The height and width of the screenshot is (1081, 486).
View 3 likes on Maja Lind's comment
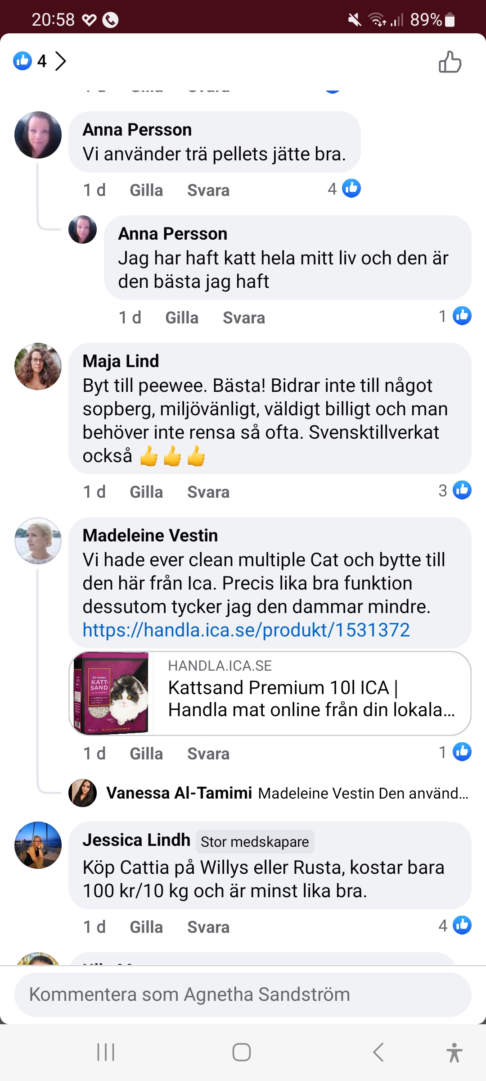pyautogui.click(x=455, y=491)
